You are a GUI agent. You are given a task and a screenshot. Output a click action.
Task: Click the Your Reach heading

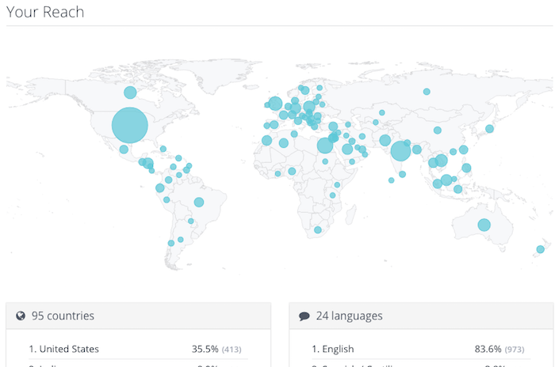(x=45, y=12)
